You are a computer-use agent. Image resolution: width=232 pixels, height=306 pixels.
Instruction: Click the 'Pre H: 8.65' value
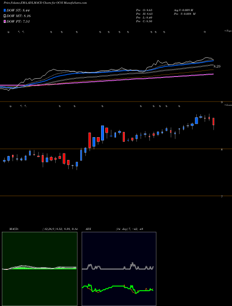click(144, 14)
